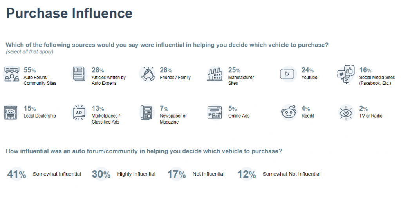The height and width of the screenshot is (198, 401).
Task: Select the Newspaper or Magazine icon
Action: 146,112
